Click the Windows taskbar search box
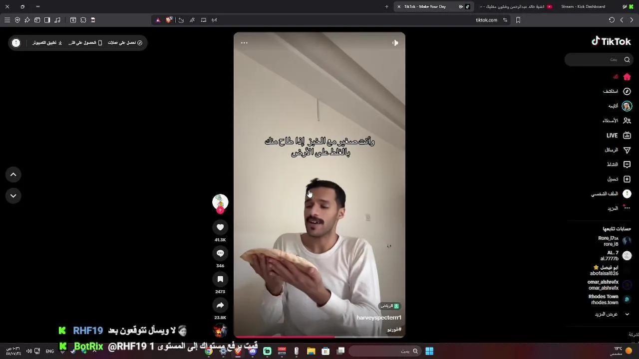 coord(384,351)
